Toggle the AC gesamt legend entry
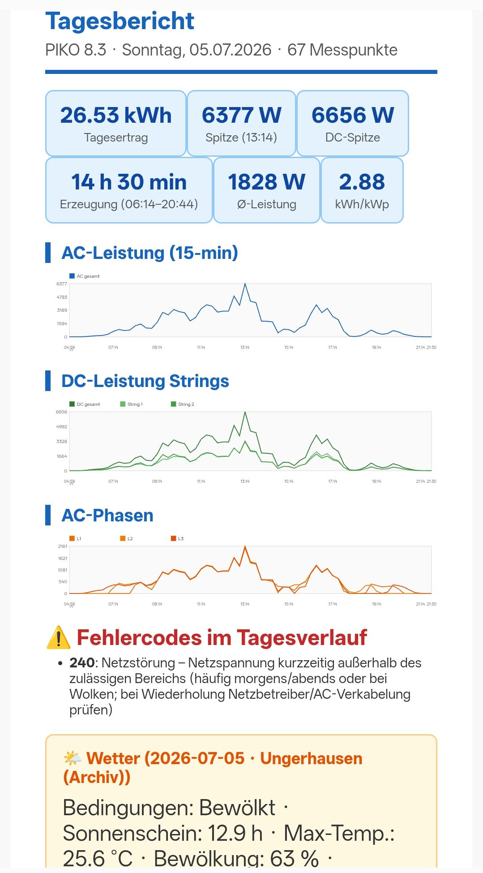 pyautogui.click(x=85, y=276)
